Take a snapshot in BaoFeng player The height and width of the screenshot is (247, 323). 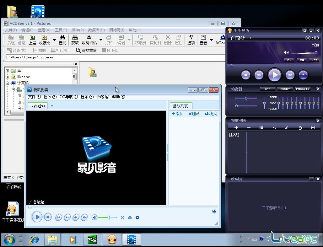[x=130, y=217]
